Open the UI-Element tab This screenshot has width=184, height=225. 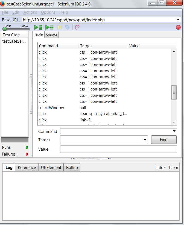coord(51,168)
